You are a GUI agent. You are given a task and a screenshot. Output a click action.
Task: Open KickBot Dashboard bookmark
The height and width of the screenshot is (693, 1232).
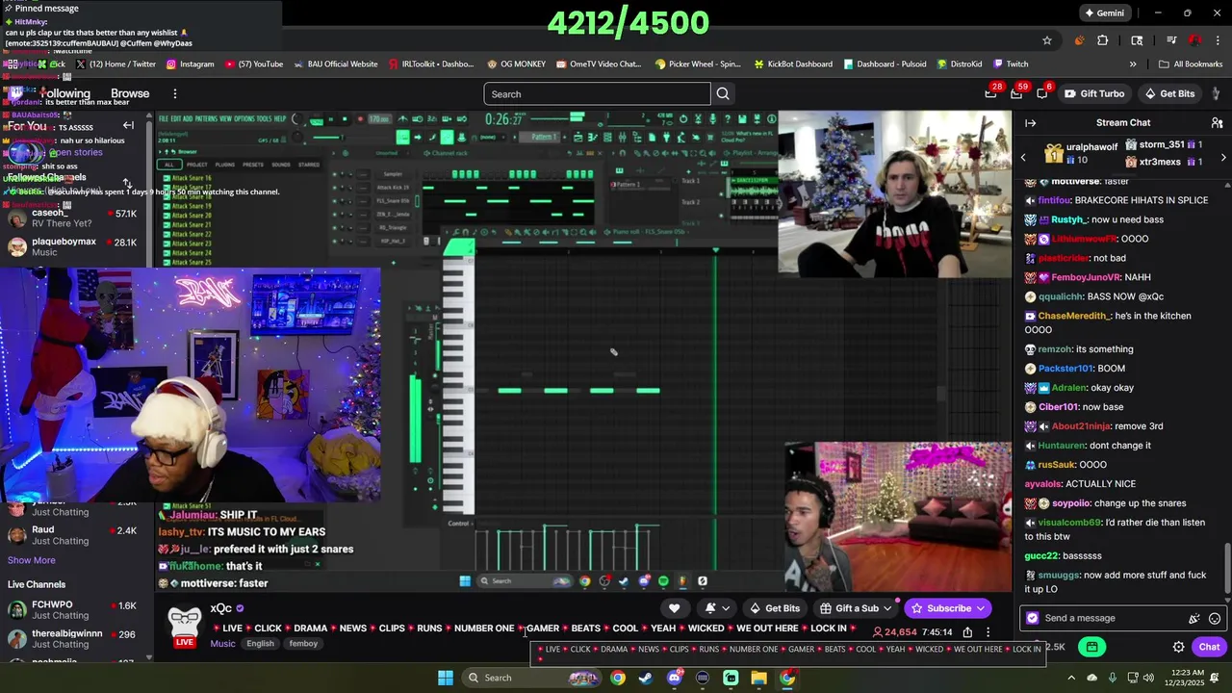pos(793,64)
